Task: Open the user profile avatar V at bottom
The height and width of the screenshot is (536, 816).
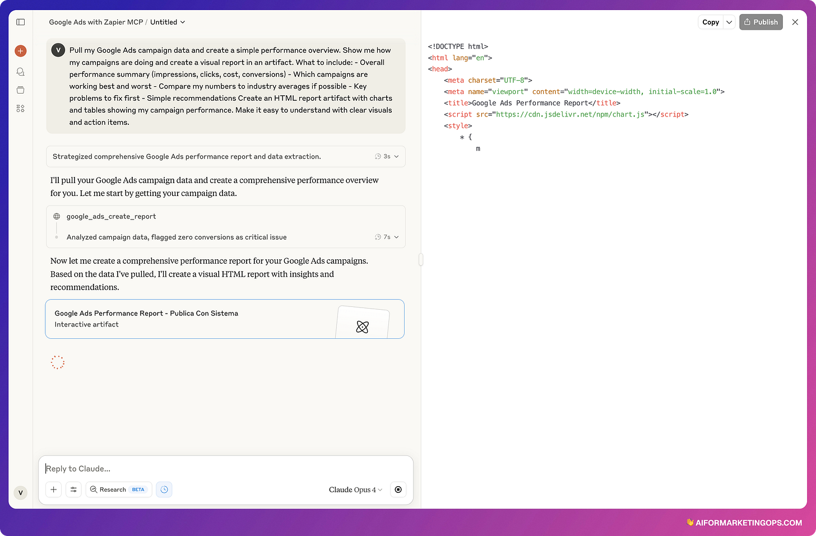Action: 21,493
